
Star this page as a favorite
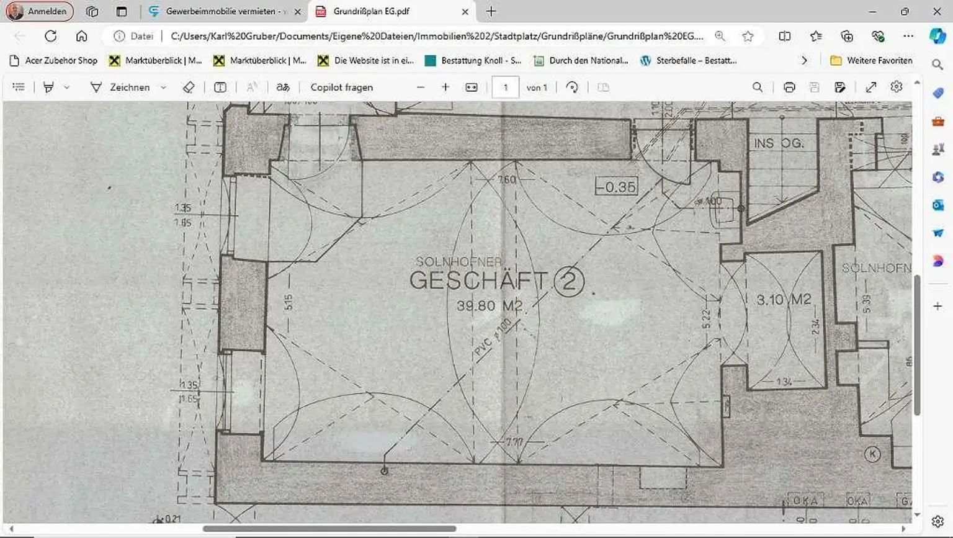[x=748, y=36]
